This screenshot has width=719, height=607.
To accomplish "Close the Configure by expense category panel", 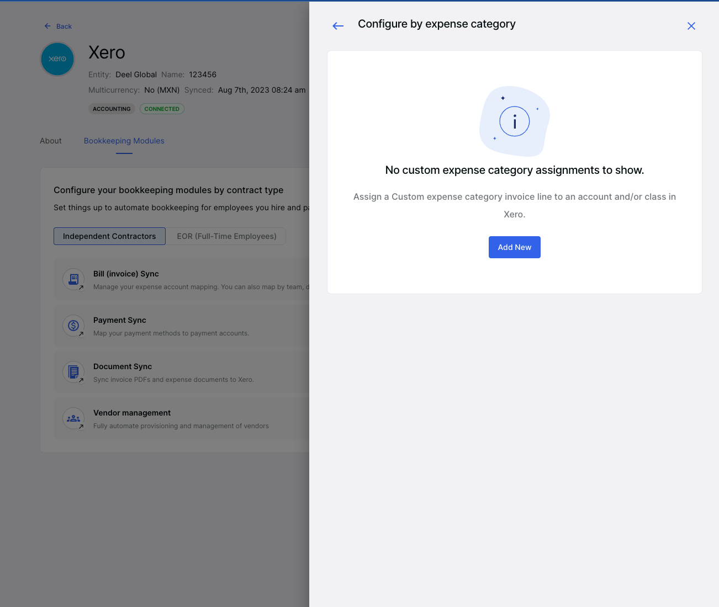I will tap(691, 26).
